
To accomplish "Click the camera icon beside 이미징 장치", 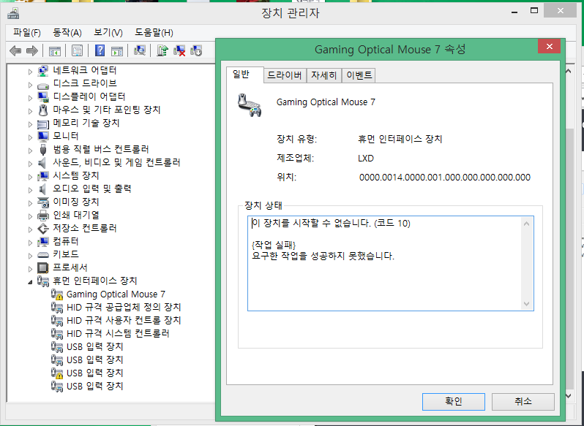I will click(43, 202).
